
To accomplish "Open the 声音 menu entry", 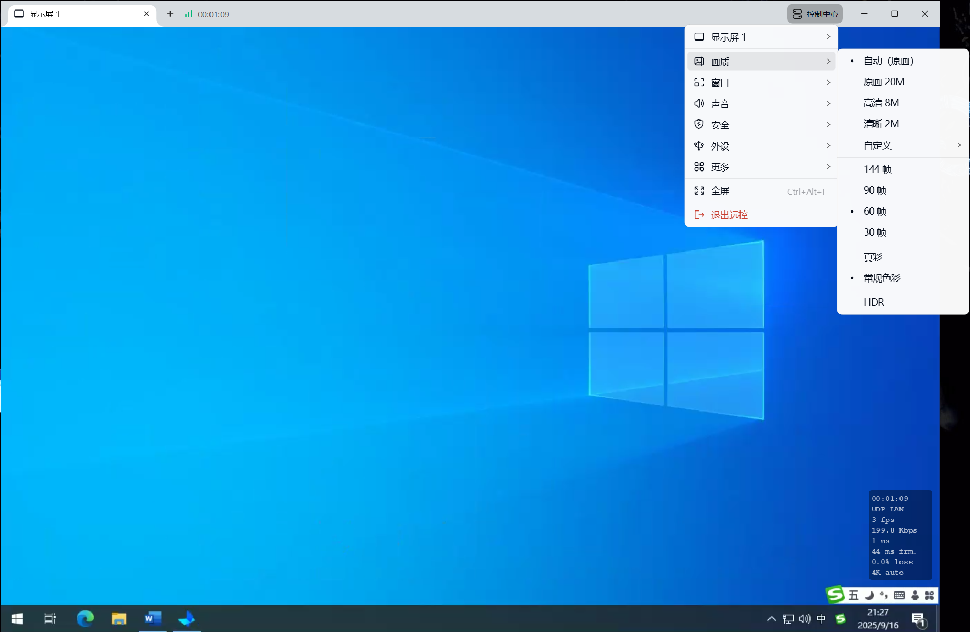I will pos(761,104).
